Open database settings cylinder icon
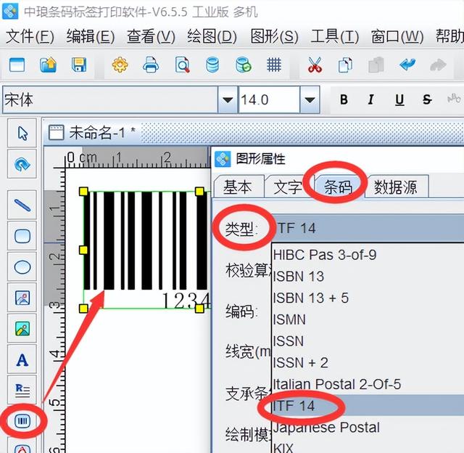Viewport: 464px width, 453px height. click(x=212, y=65)
